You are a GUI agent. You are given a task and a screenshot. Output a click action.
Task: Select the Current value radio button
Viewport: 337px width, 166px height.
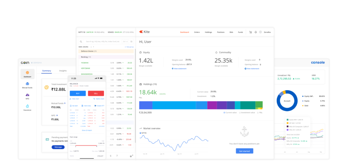click(224, 113)
